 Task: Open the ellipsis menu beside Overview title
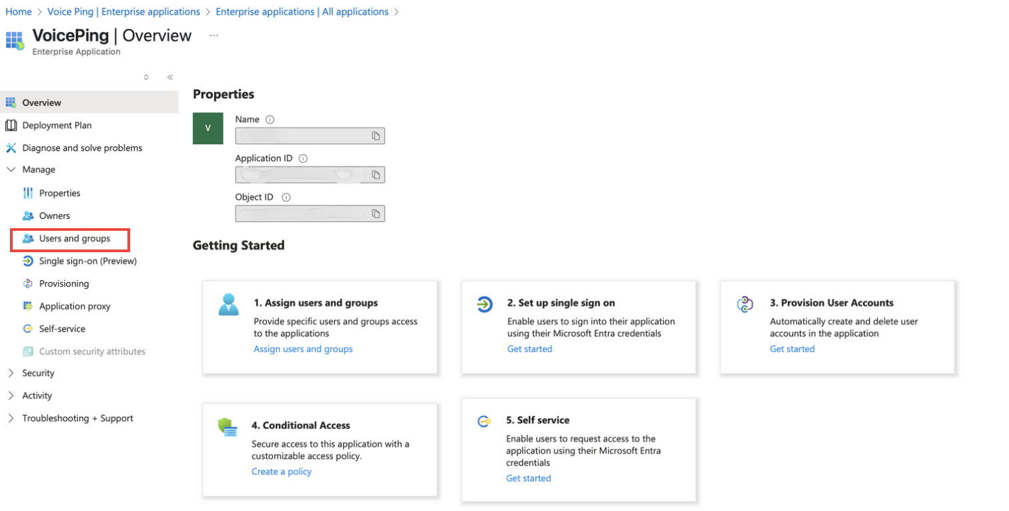tap(214, 35)
